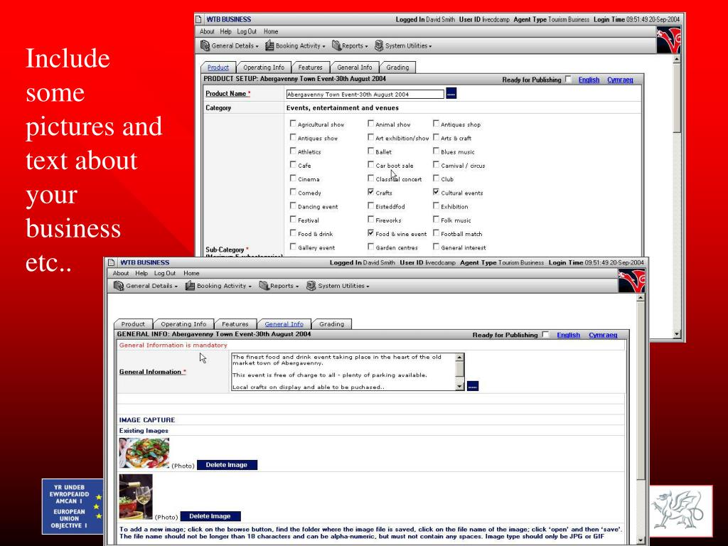Click the wine glass photo thumbnail
Screen dimensions: 728x546
[135, 497]
